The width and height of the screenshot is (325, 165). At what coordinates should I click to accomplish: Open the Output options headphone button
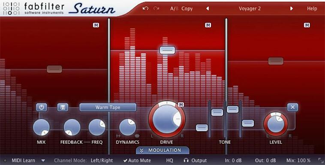[x=195, y=160]
